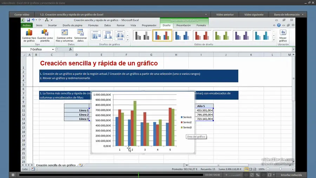Expand the chart styles gallery

click(x=274, y=40)
